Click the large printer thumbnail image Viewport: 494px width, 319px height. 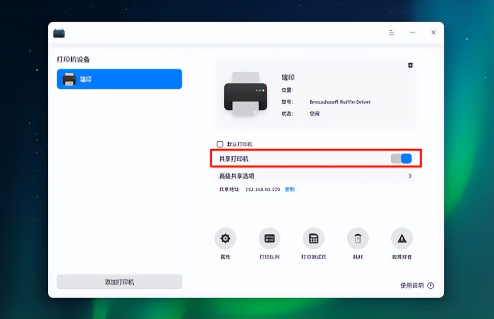click(x=245, y=96)
